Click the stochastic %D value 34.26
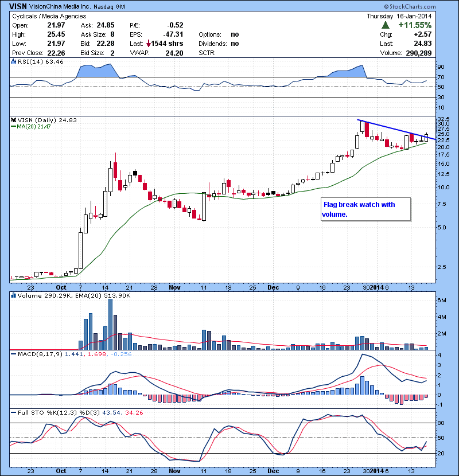This screenshot has width=459, height=476. (134, 413)
